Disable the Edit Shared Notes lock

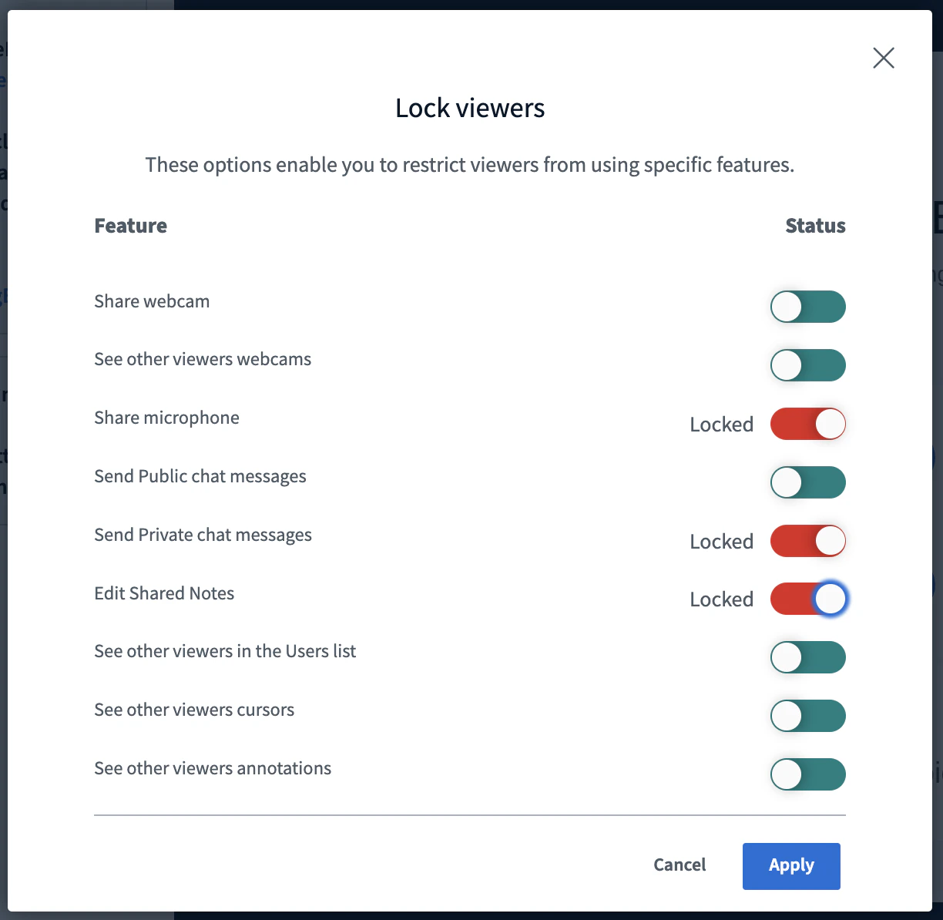807,599
